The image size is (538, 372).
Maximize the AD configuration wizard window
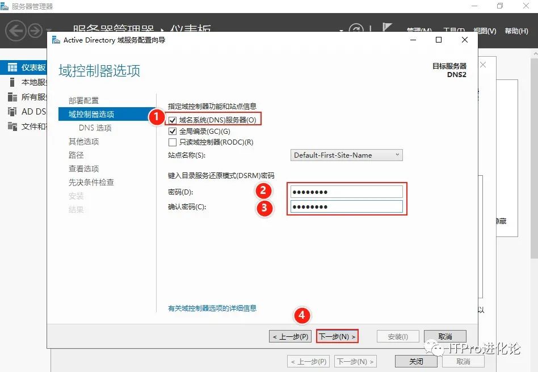click(x=439, y=40)
